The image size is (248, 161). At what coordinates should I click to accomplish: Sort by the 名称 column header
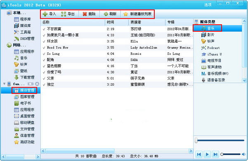click(73, 22)
